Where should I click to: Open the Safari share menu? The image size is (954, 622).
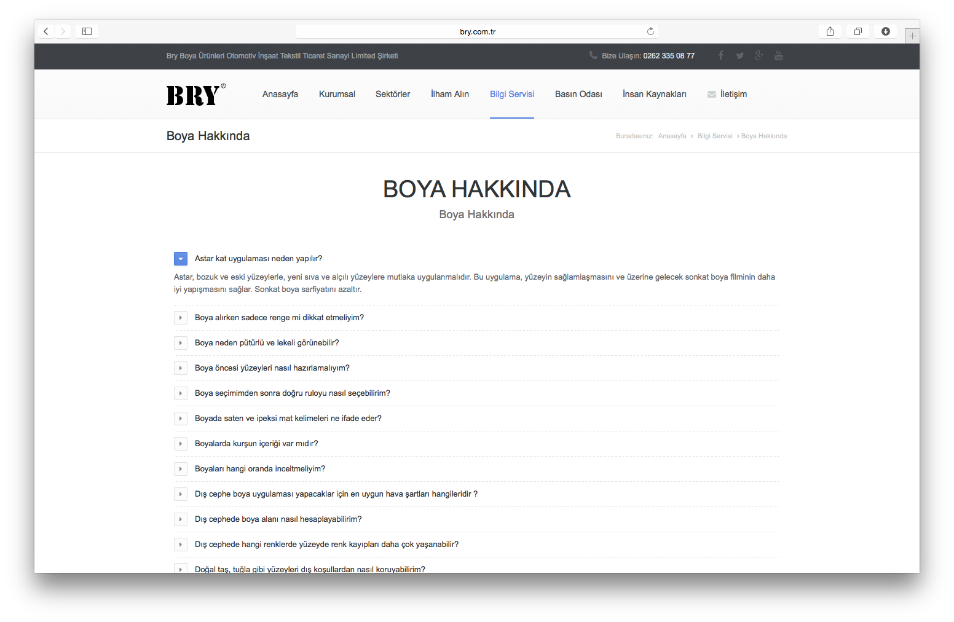[x=830, y=31]
